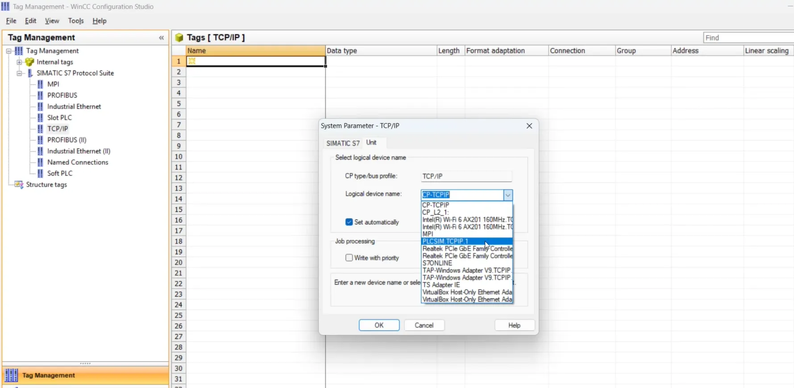
Task: Choose TS Adapter IE from the list
Action: (467, 285)
